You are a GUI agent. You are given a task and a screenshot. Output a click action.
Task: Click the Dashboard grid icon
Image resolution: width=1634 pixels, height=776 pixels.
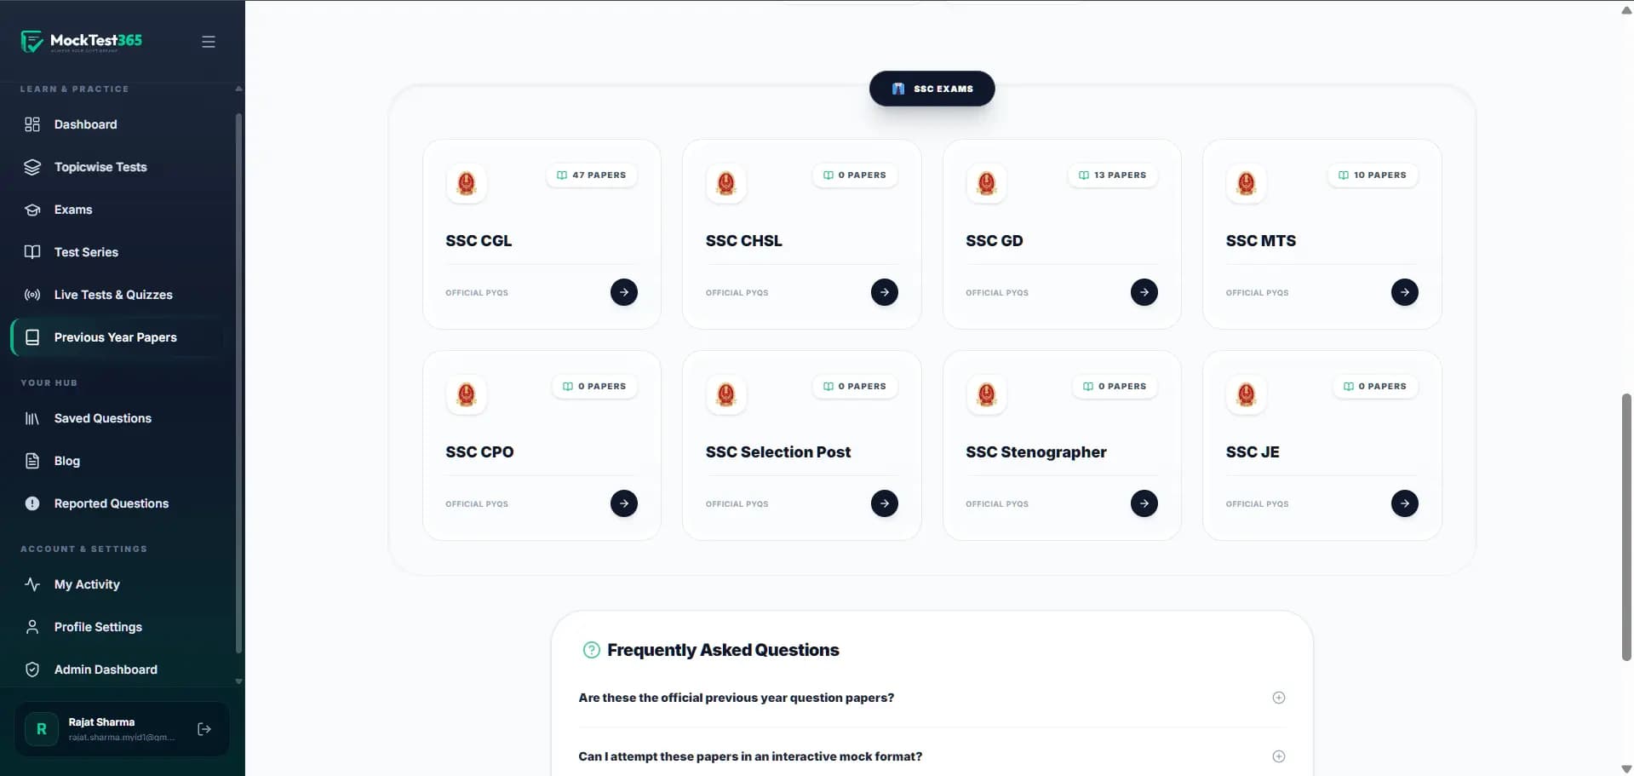tap(32, 124)
